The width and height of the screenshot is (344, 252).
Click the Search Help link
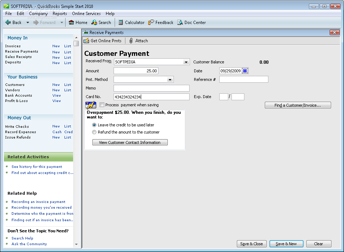[x=22, y=238]
